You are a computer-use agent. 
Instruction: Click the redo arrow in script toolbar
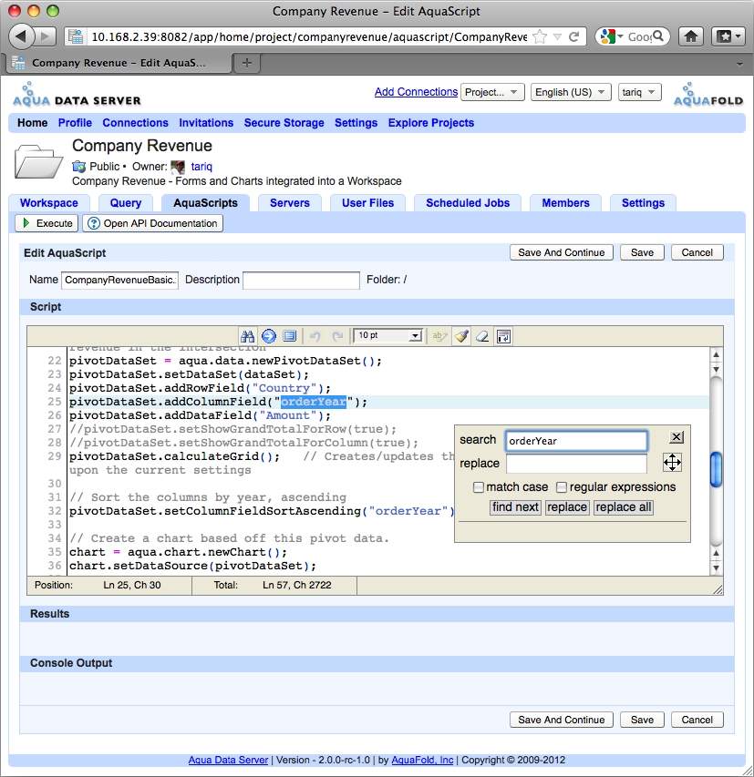click(x=337, y=336)
